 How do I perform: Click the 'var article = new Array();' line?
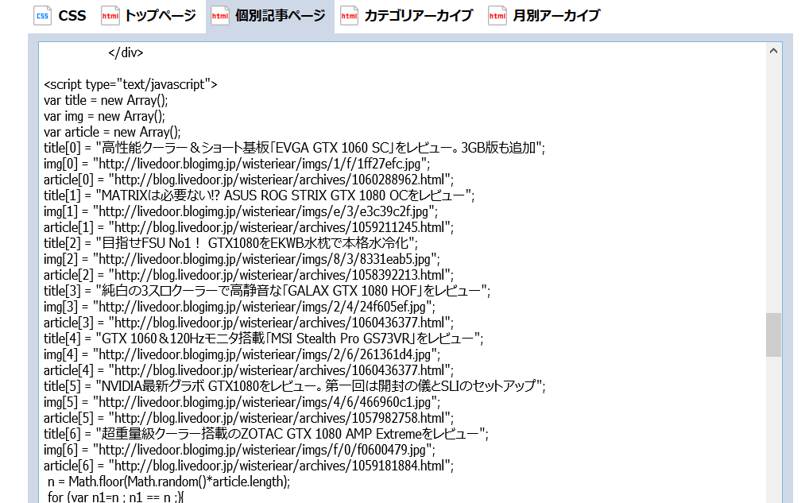(x=113, y=132)
